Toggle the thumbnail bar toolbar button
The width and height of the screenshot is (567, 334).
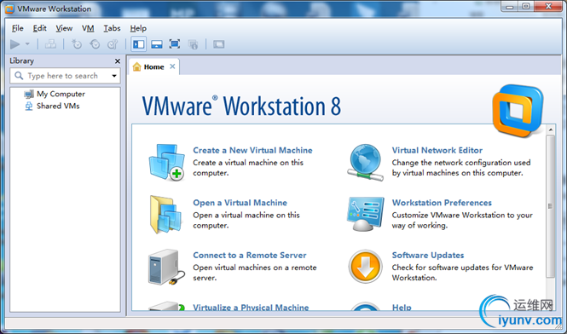(x=157, y=44)
